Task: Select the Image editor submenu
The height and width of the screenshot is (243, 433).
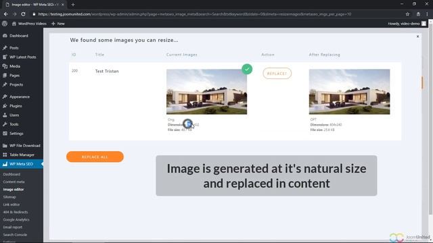Action: (x=14, y=190)
